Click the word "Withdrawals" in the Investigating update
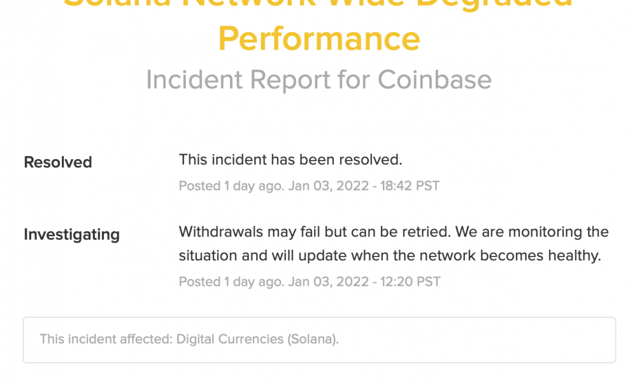This screenshot has height=382, width=637. point(220,232)
